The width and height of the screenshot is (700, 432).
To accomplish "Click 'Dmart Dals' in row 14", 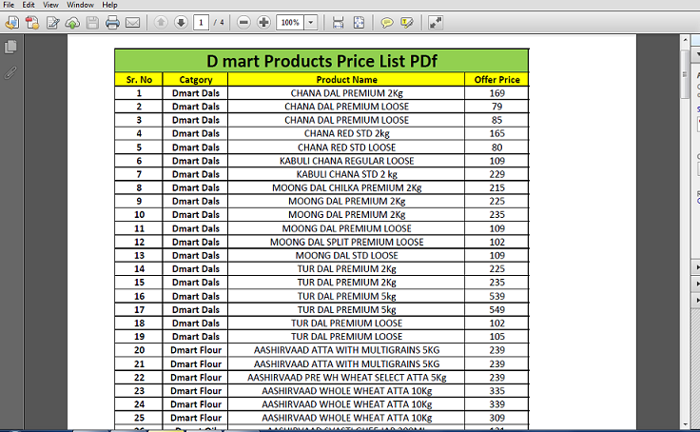I will [x=196, y=269].
